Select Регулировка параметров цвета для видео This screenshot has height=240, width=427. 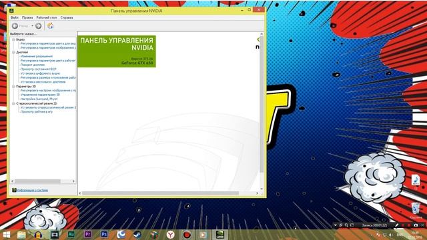pyautogui.click(x=48, y=43)
